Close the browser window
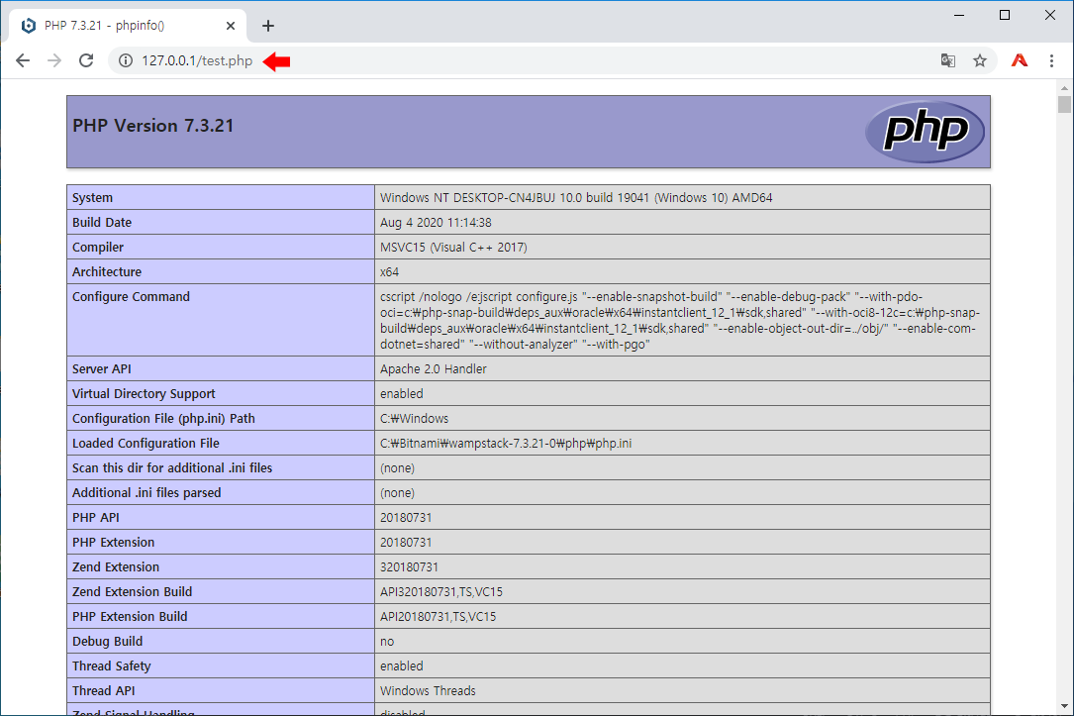The image size is (1074, 716). (x=1050, y=15)
